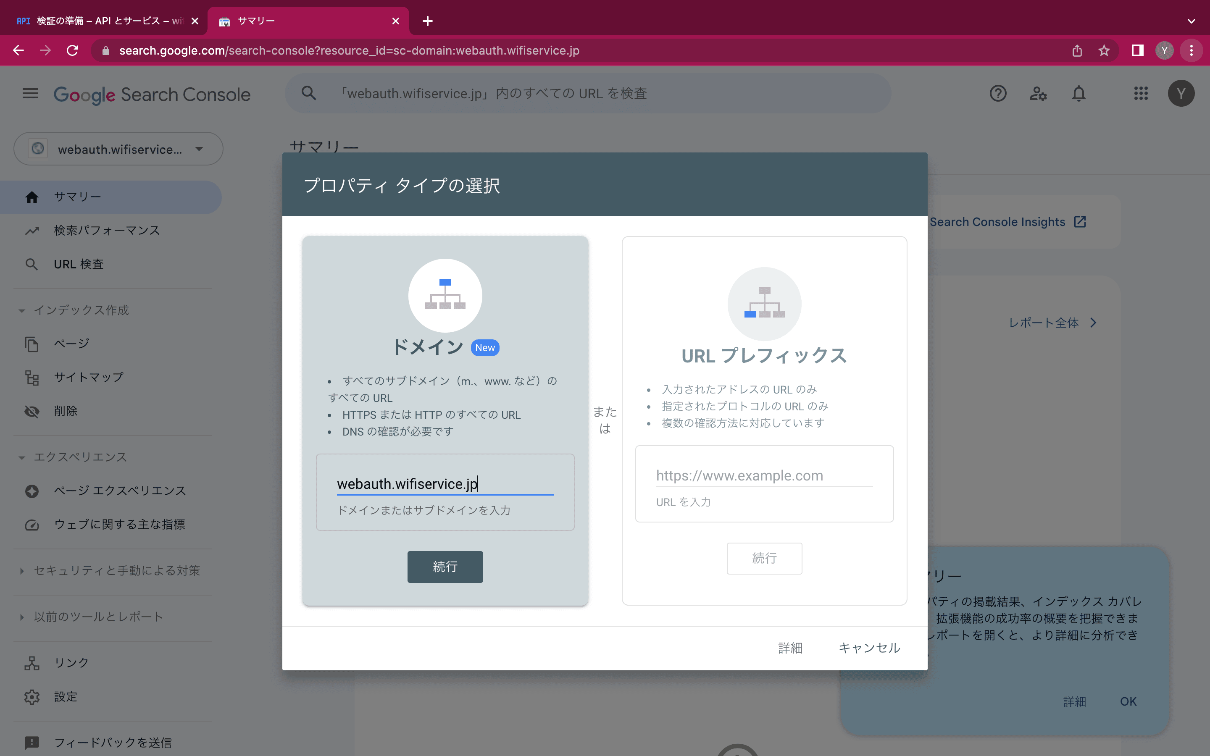Image resolution: width=1210 pixels, height=756 pixels.
Task: Click the links network icon next to リンク
Action: [32, 663]
